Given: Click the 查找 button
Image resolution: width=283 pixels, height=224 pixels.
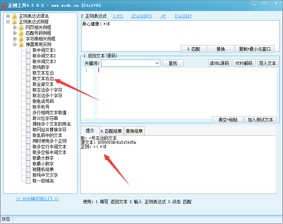Looking at the screenshot, I should 173,63.
